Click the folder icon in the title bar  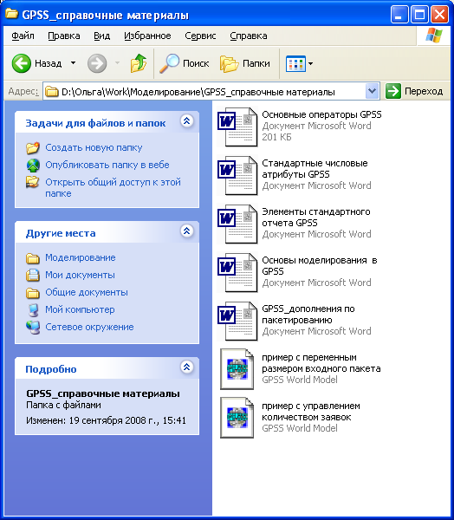tap(11, 14)
